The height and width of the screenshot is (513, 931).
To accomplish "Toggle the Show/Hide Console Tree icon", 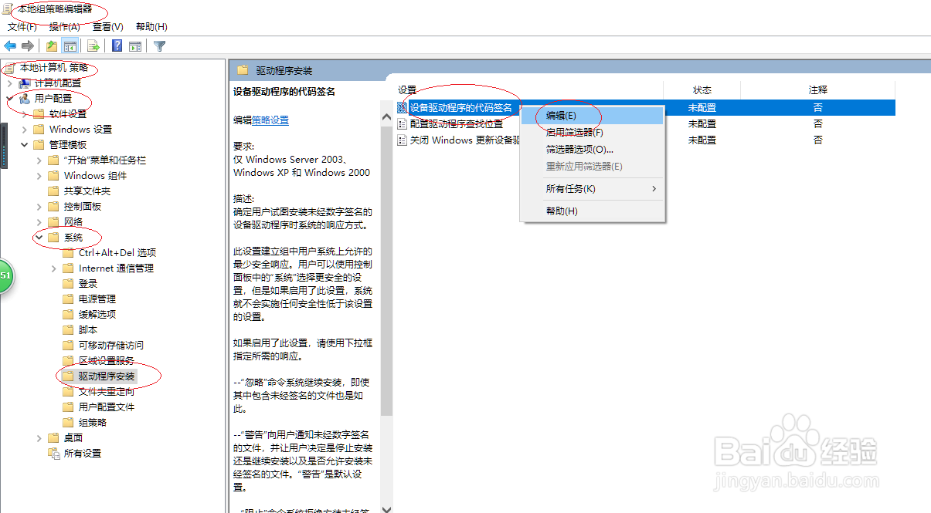I will tap(70, 46).
